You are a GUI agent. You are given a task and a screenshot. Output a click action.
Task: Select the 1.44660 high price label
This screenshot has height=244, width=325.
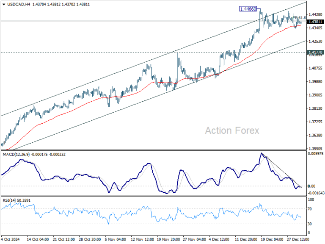[248, 9]
